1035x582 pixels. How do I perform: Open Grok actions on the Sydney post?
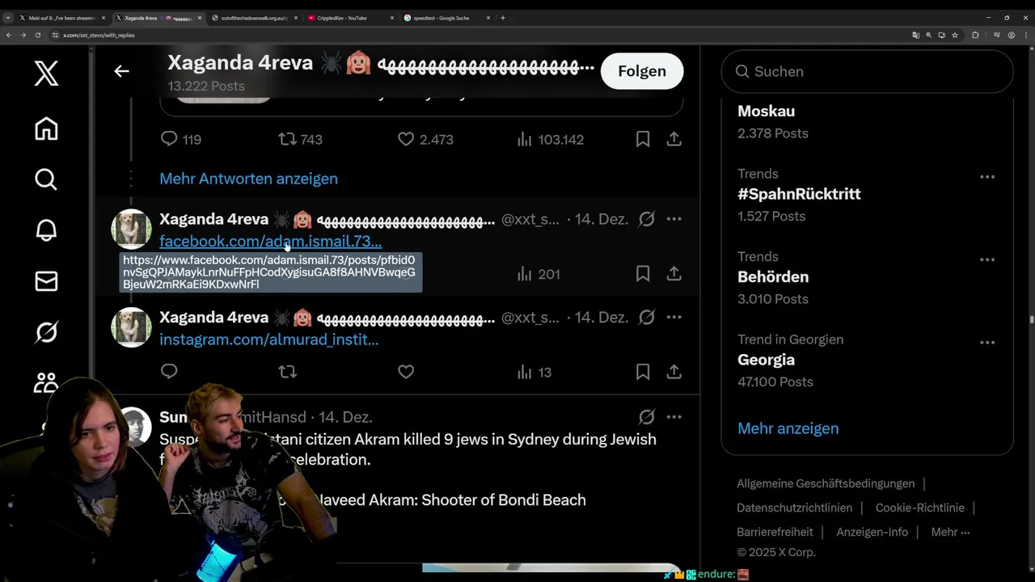coord(646,417)
